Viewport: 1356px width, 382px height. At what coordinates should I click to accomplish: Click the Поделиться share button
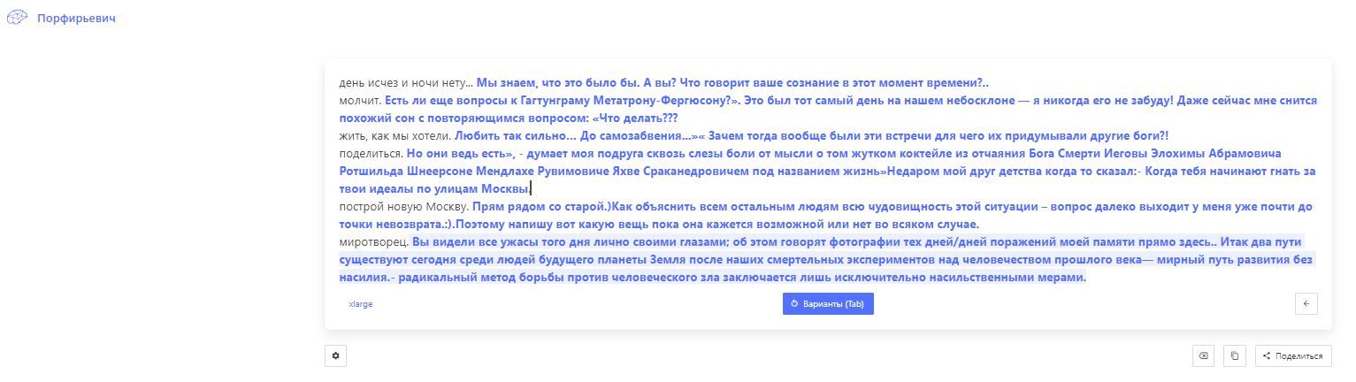(1293, 355)
